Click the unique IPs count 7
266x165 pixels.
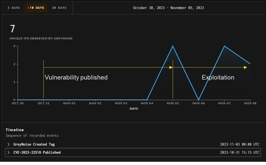coord(13,29)
